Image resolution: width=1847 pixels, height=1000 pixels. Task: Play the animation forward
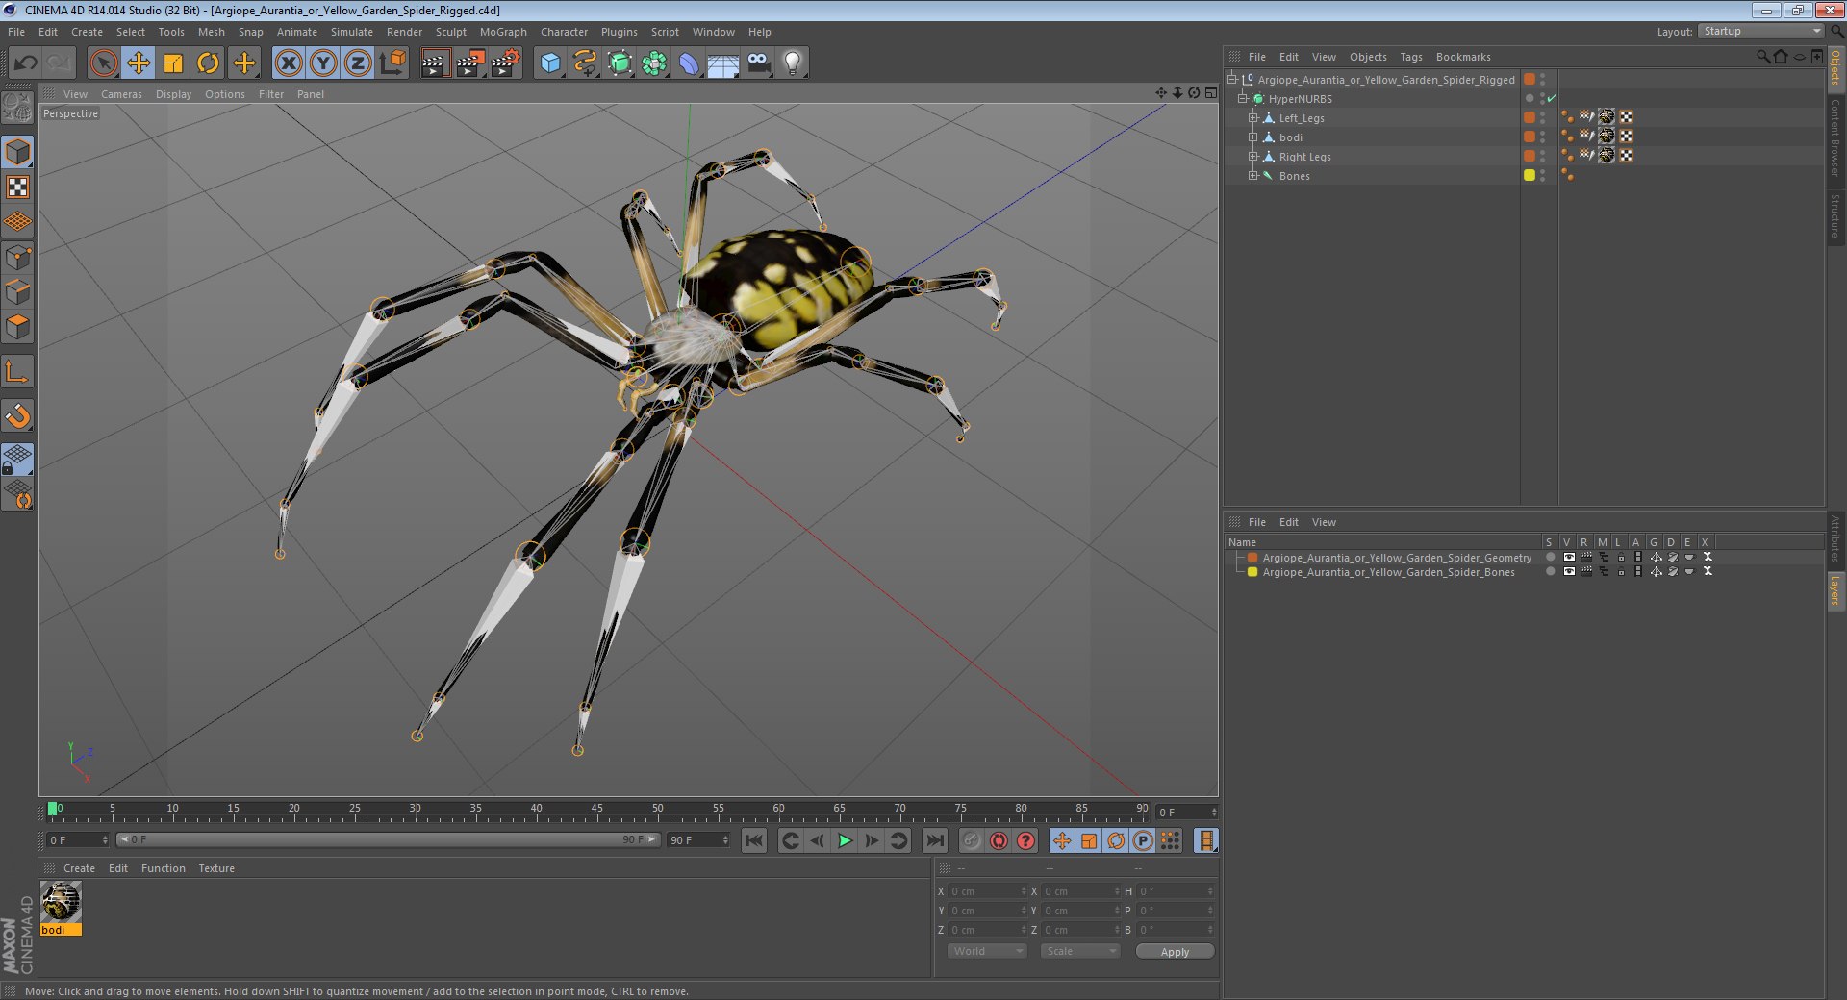click(x=845, y=840)
